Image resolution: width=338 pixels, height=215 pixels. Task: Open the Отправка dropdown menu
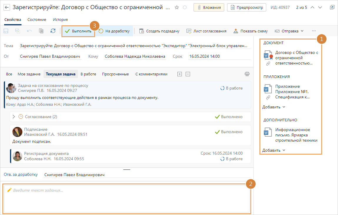coord(289,31)
